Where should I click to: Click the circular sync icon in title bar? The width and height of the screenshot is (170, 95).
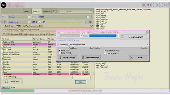150,5
